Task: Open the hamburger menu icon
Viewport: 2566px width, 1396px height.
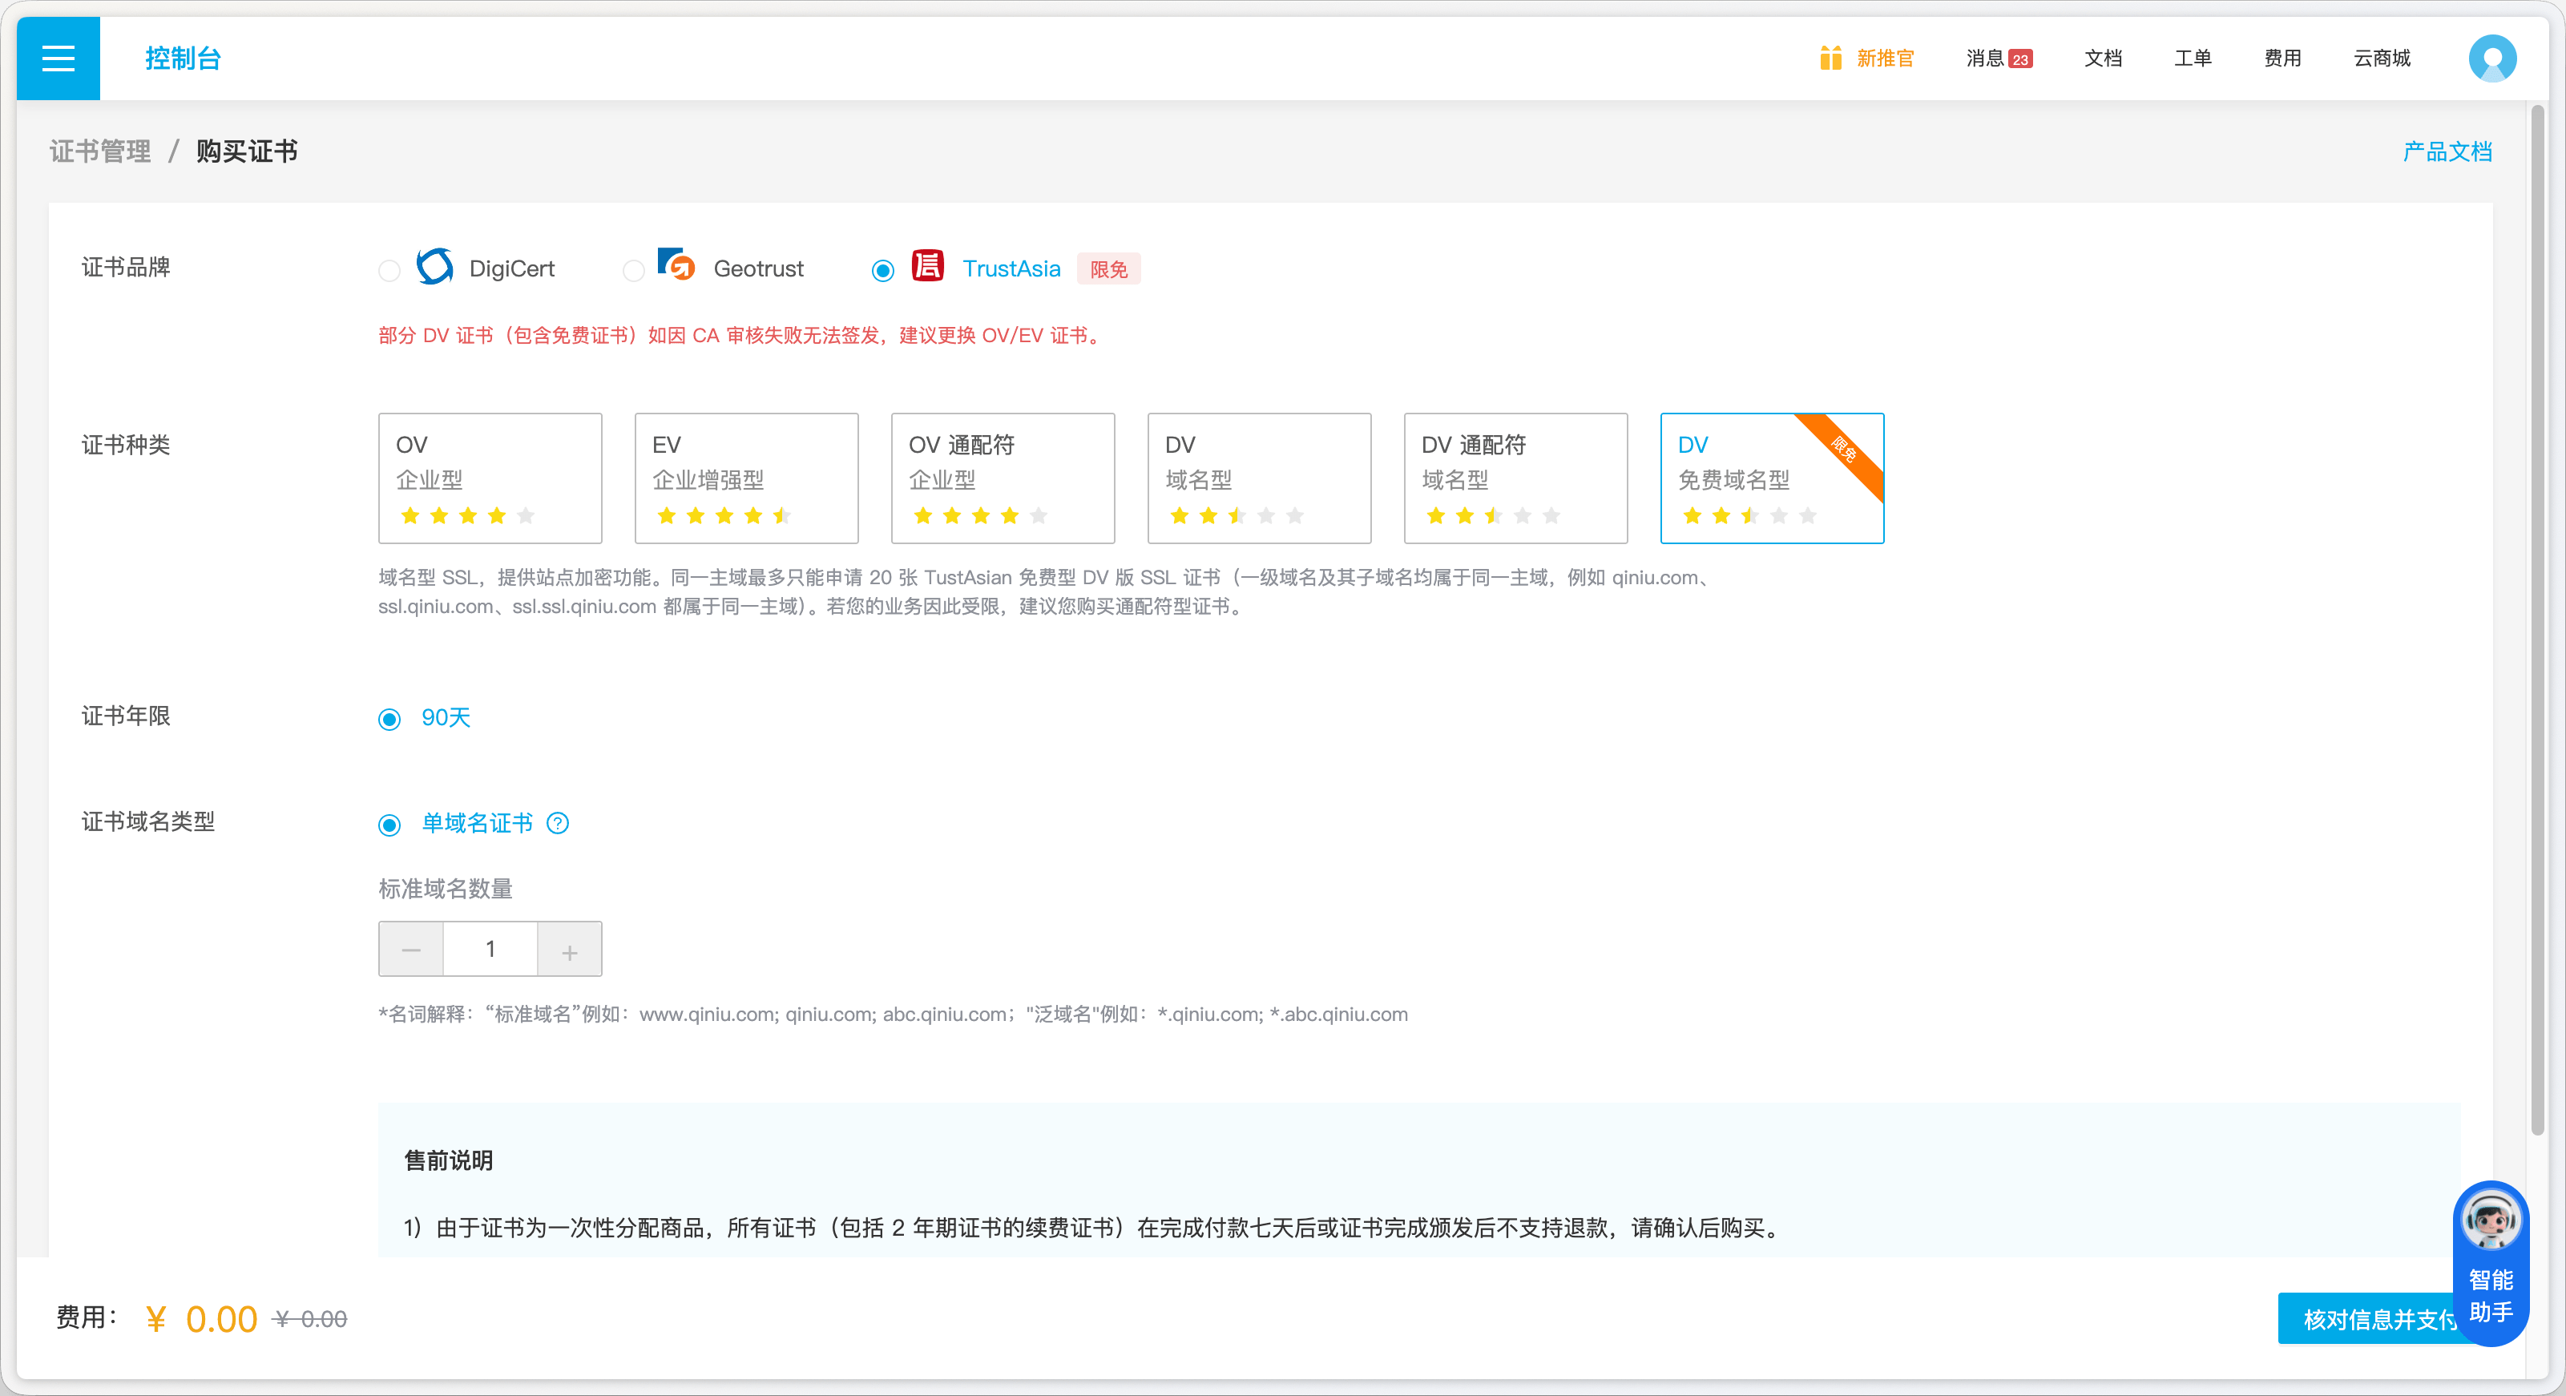Action: 58,58
